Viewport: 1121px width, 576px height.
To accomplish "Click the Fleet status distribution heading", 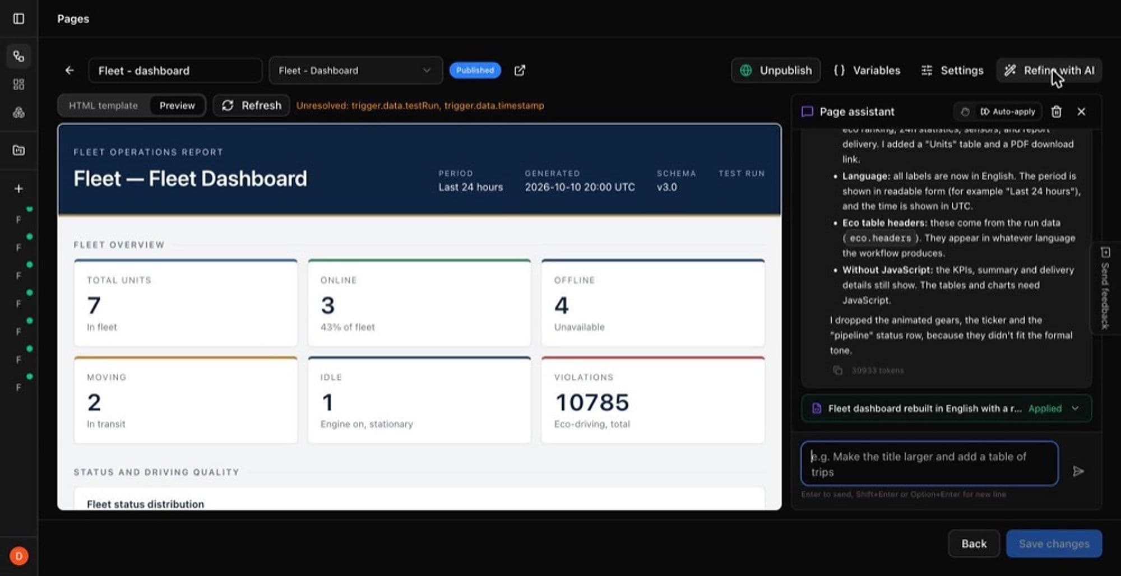I will pyautogui.click(x=145, y=504).
